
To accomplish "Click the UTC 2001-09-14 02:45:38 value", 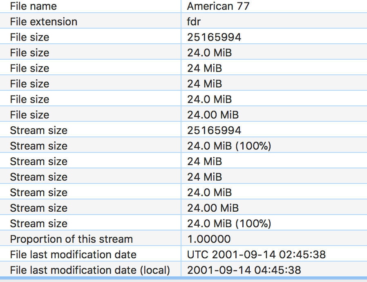I will click(256, 254).
